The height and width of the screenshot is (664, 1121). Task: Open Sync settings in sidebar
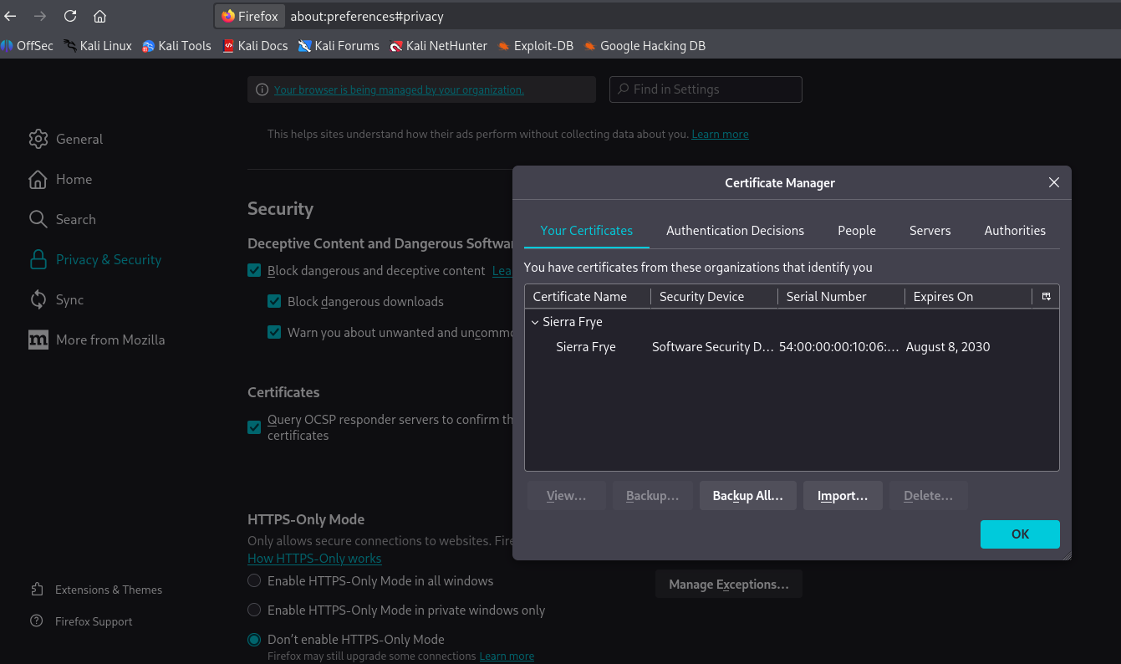(56, 299)
